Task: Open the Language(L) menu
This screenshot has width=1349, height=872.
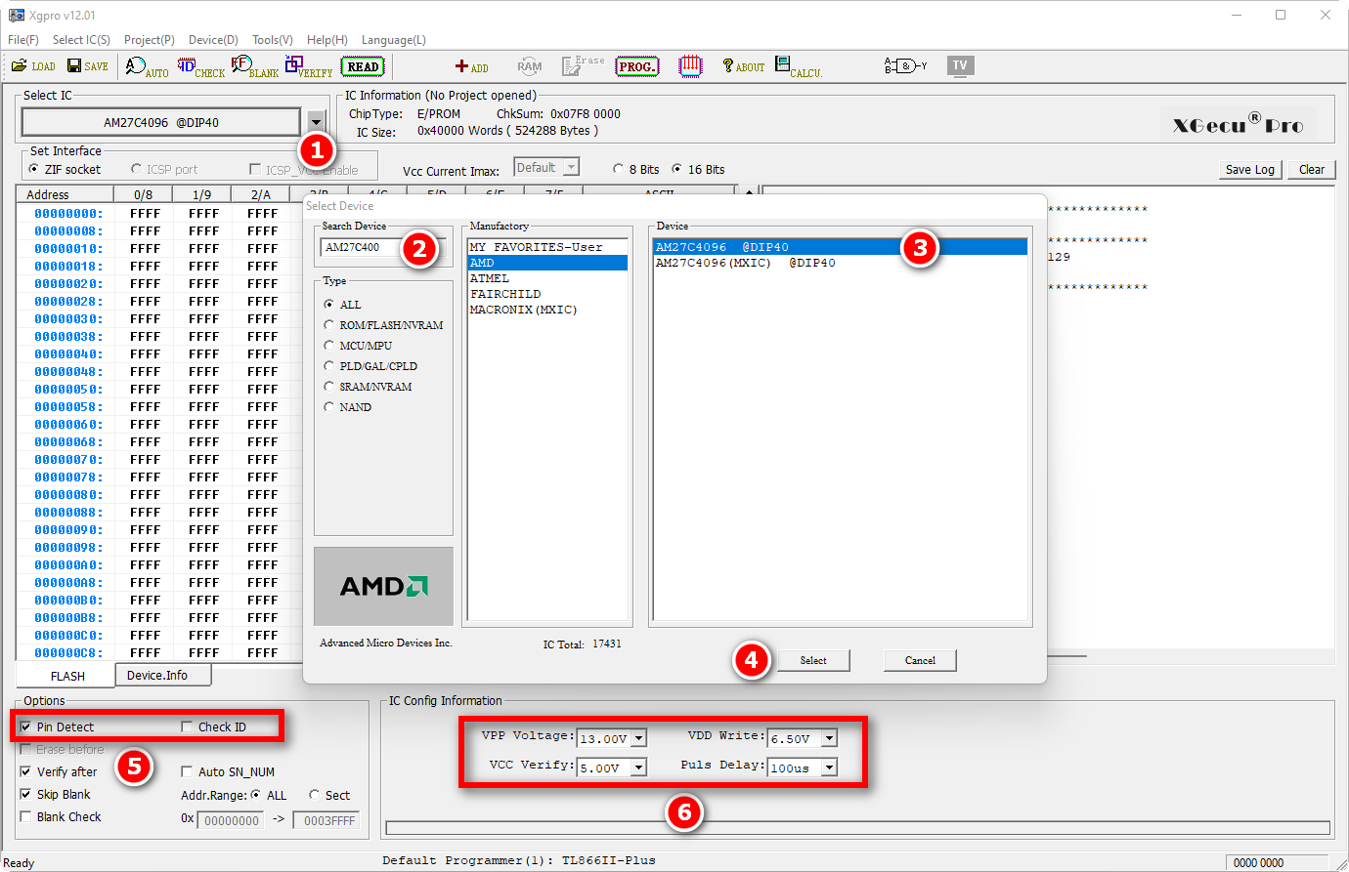Action: pyautogui.click(x=393, y=40)
